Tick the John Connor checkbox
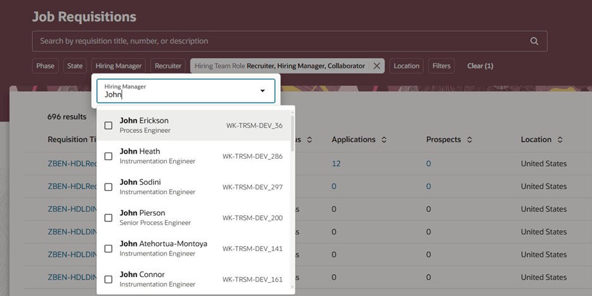 pyautogui.click(x=108, y=280)
